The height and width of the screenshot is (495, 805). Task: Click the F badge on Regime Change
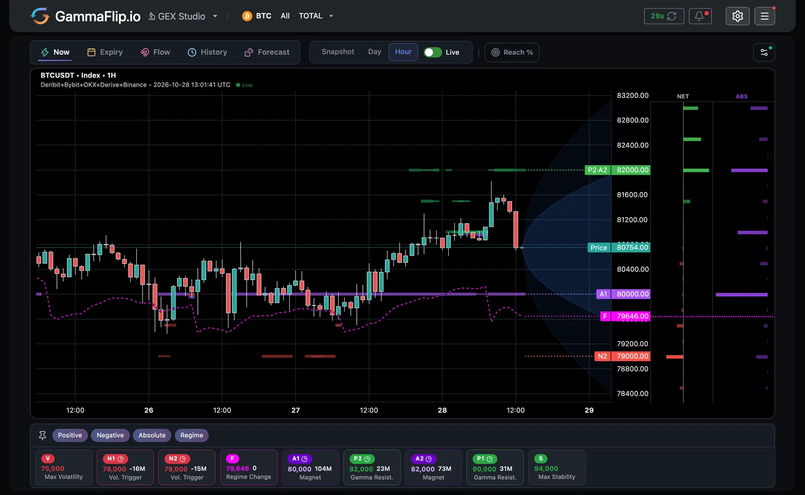(232, 459)
